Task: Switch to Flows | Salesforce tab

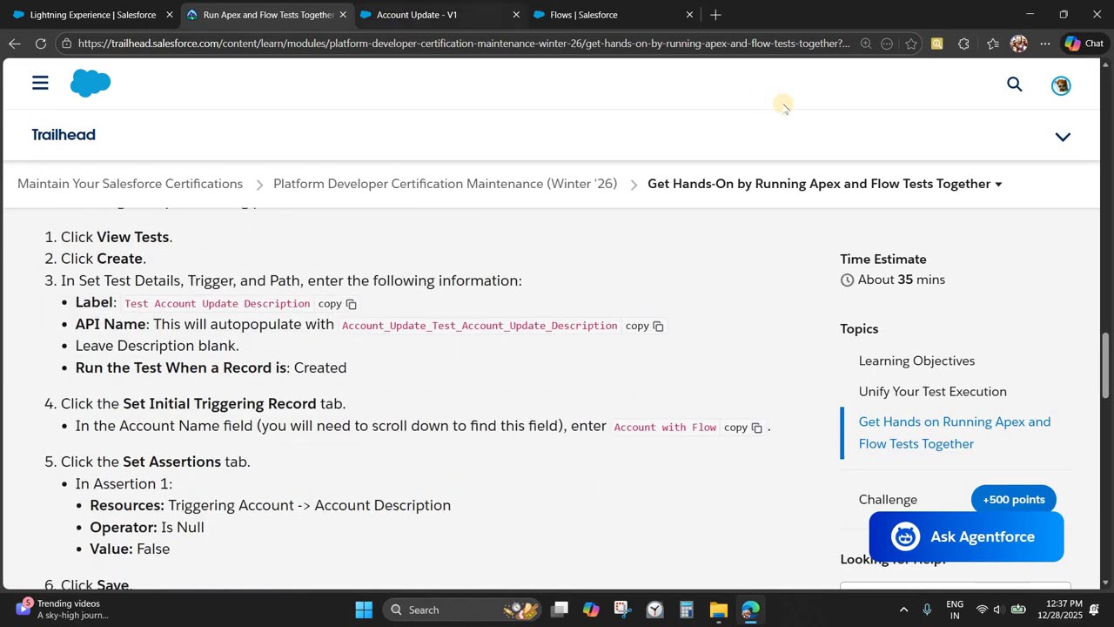Action: tap(584, 15)
